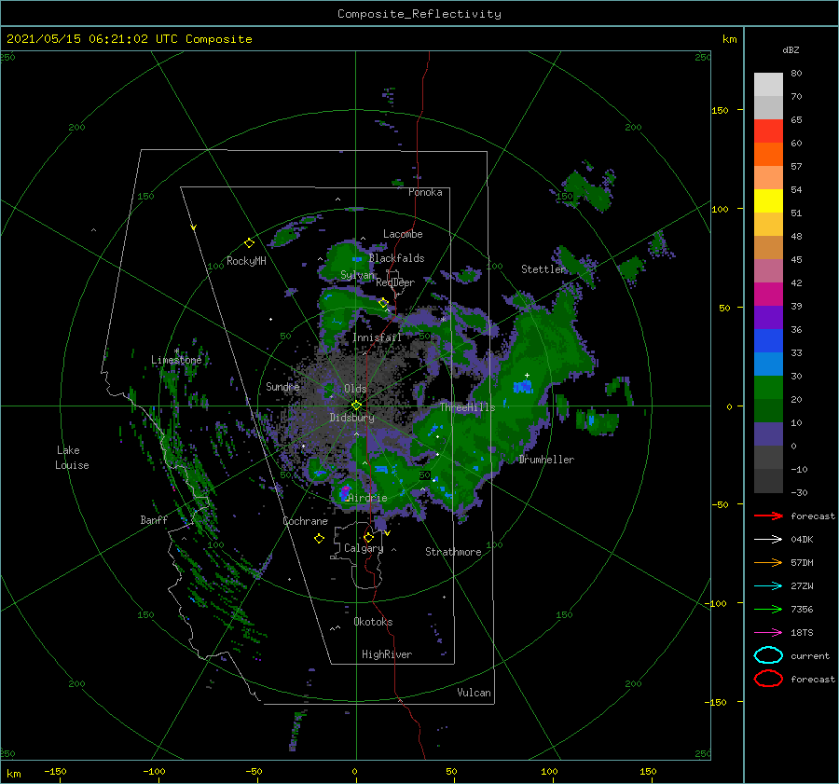
Task: Click yellow diamond marker below Cochrane
Action: coord(319,539)
